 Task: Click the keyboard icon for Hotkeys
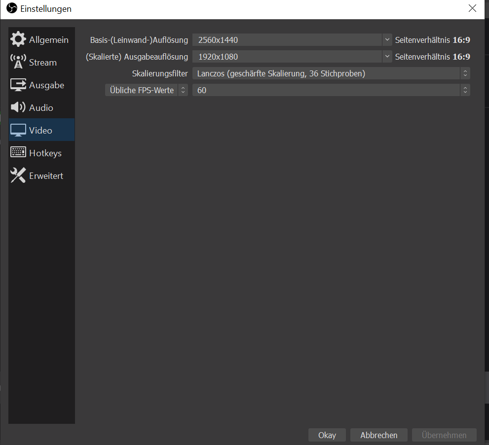[18, 153]
